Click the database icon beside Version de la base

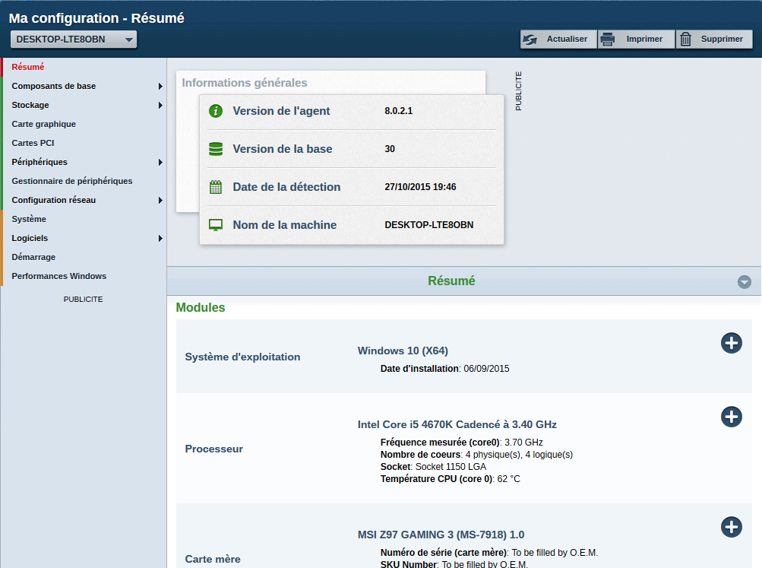coord(216,149)
